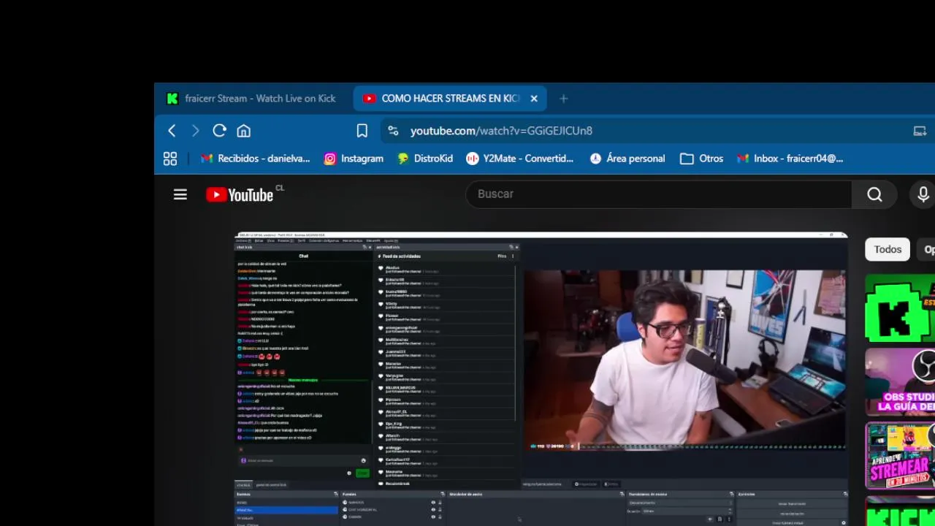Image resolution: width=935 pixels, height=526 pixels.
Task: Bookmark this page
Action: [x=362, y=131]
